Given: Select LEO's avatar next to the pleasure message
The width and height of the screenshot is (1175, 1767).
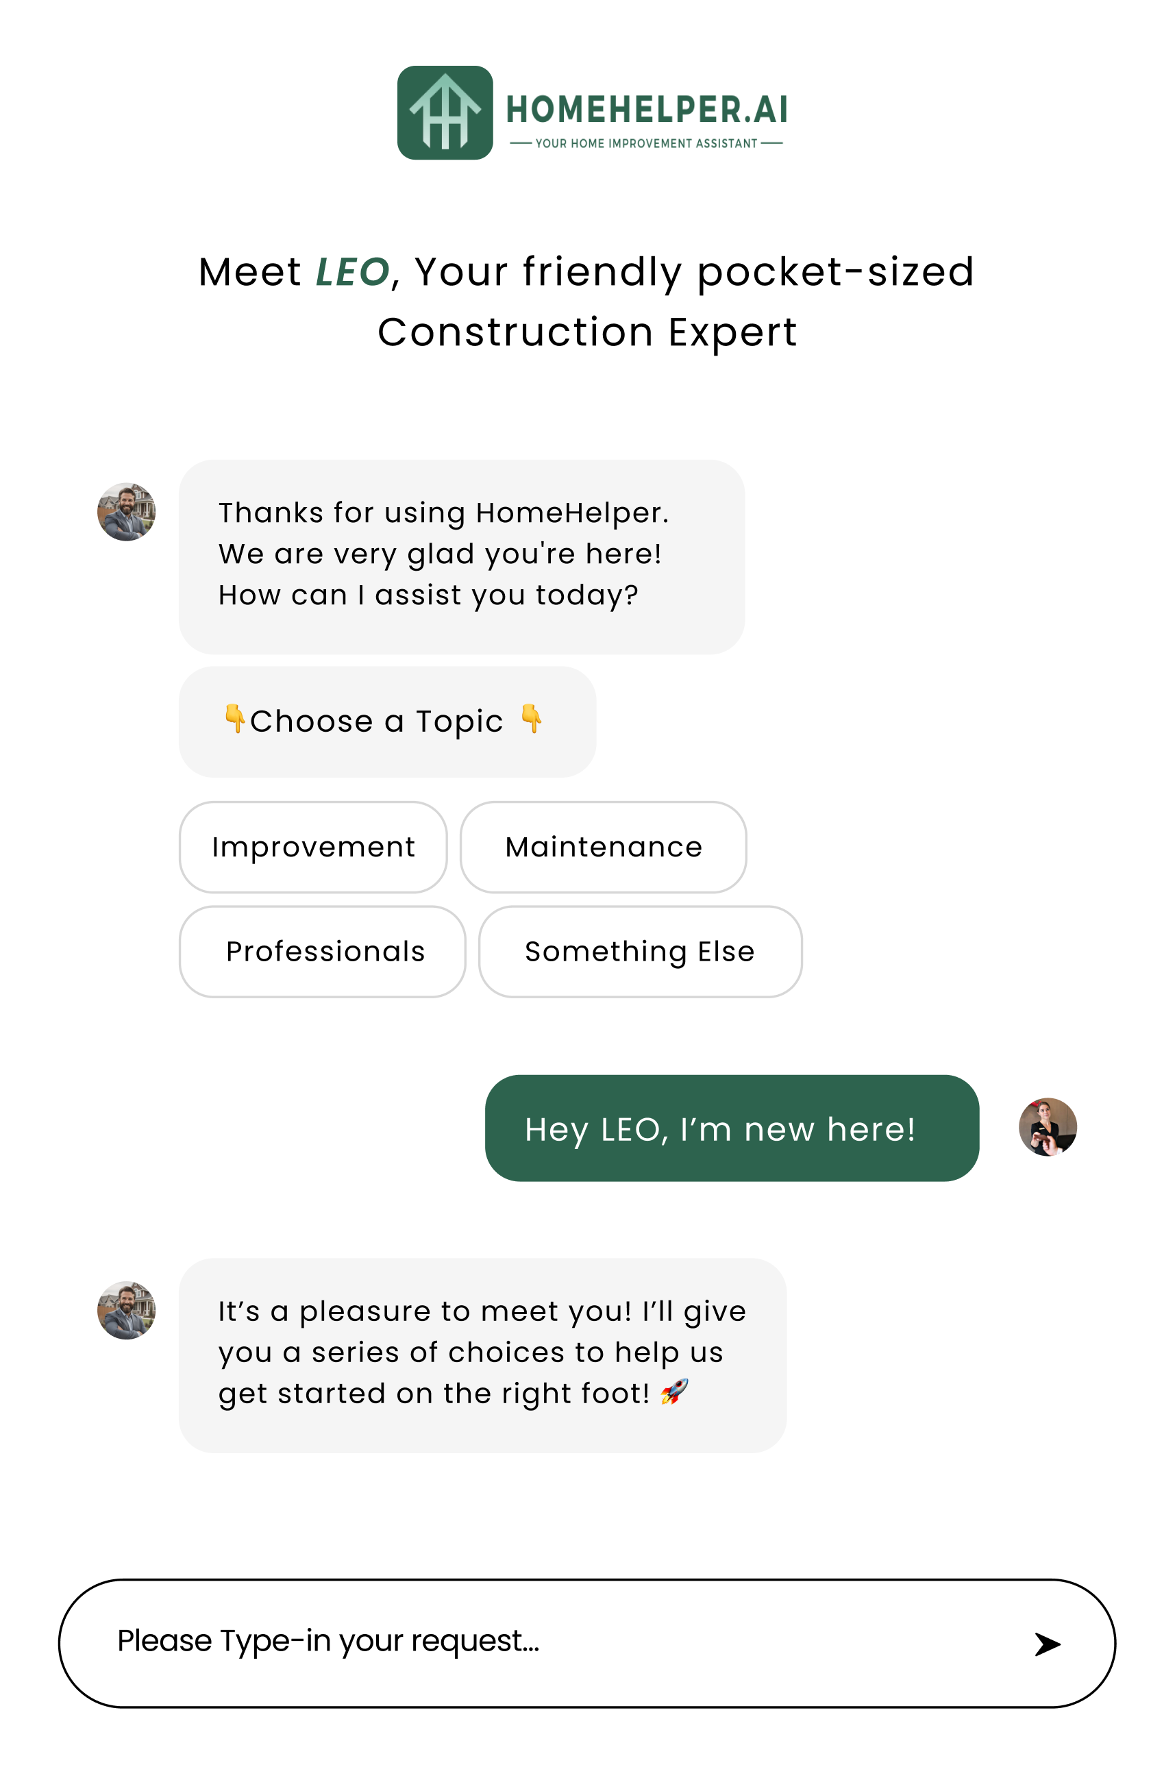Looking at the screenshot, I should (127, 1311).
